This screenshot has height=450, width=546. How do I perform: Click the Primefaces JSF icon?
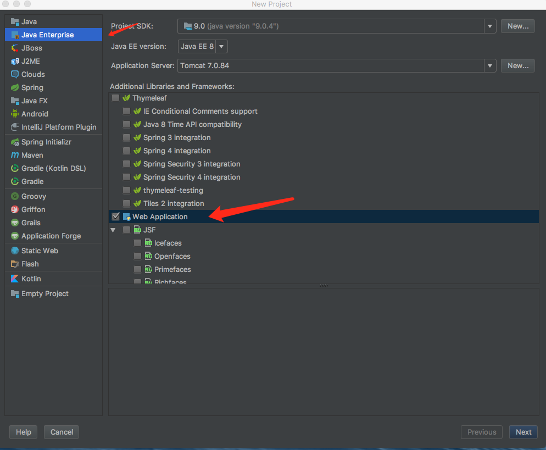[x=149, y=270]
